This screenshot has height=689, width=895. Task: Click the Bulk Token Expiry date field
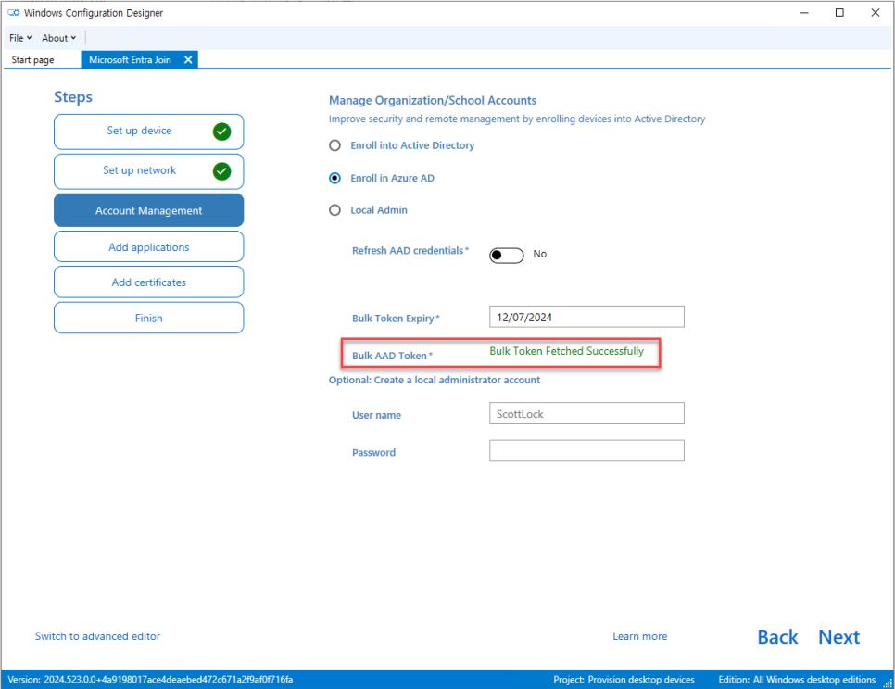(x=586, y=317)
